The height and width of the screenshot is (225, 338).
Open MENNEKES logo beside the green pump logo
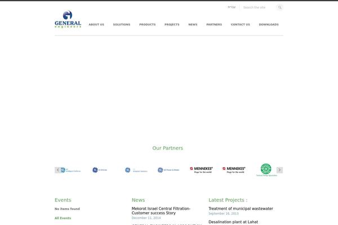pyautogui.click(x=234, y=170)
